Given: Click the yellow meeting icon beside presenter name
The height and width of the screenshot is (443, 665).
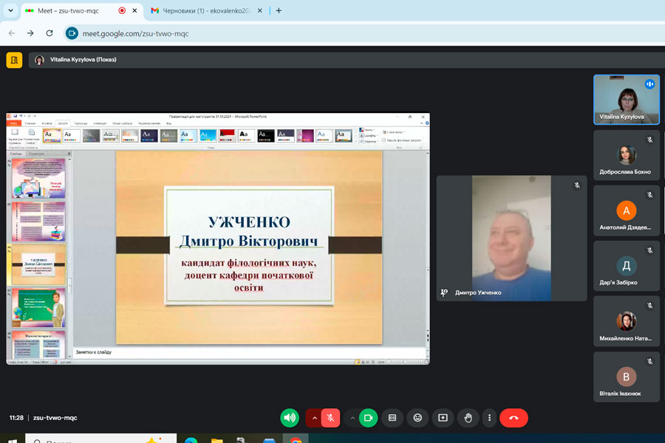Looking at the screenshot, I should pyautogui.click(x=14, y=60).
